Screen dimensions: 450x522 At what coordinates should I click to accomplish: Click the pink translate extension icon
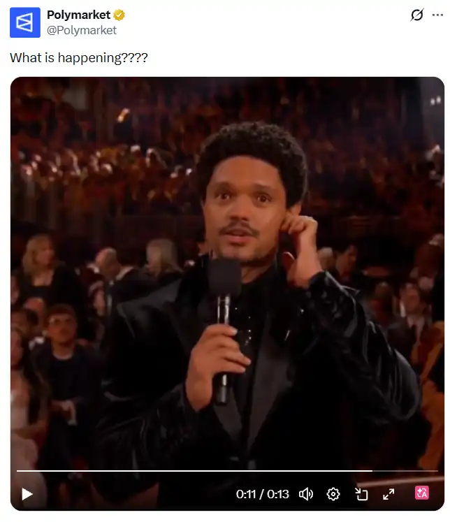tap(422, 493)
